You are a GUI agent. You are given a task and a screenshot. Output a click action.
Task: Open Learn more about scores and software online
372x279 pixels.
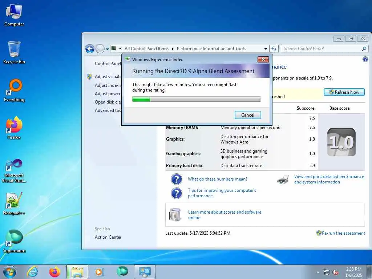225,215
